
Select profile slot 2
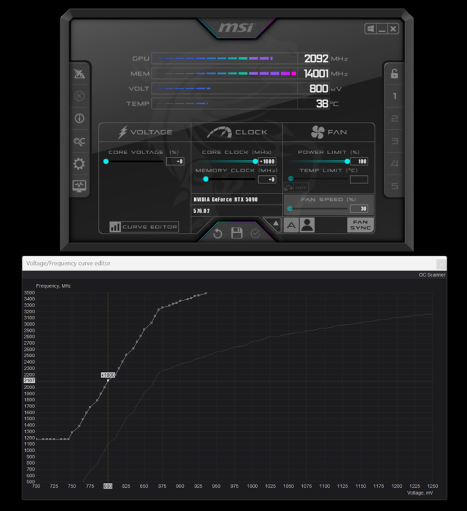point(394,119)
